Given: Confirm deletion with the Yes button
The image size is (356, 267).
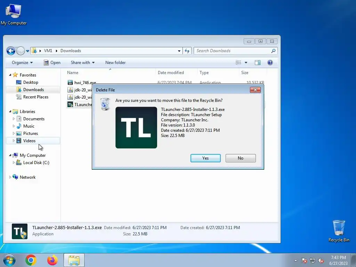Looking at the screenshot, I should [205, 158].
